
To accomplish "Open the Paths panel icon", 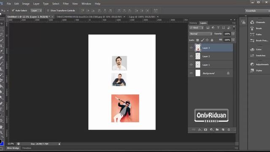I will pos(252,35).
